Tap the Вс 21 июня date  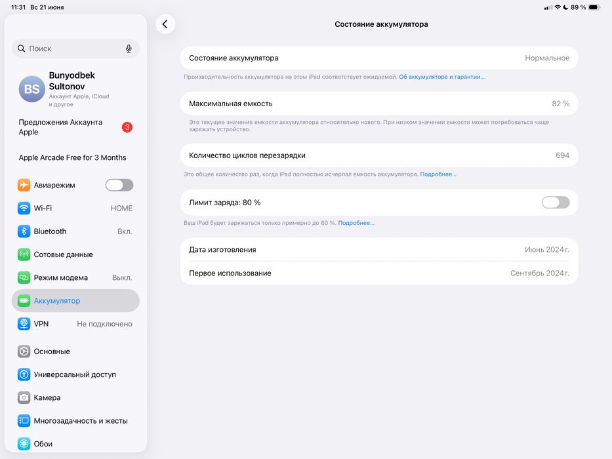click(x=47, y=7)
